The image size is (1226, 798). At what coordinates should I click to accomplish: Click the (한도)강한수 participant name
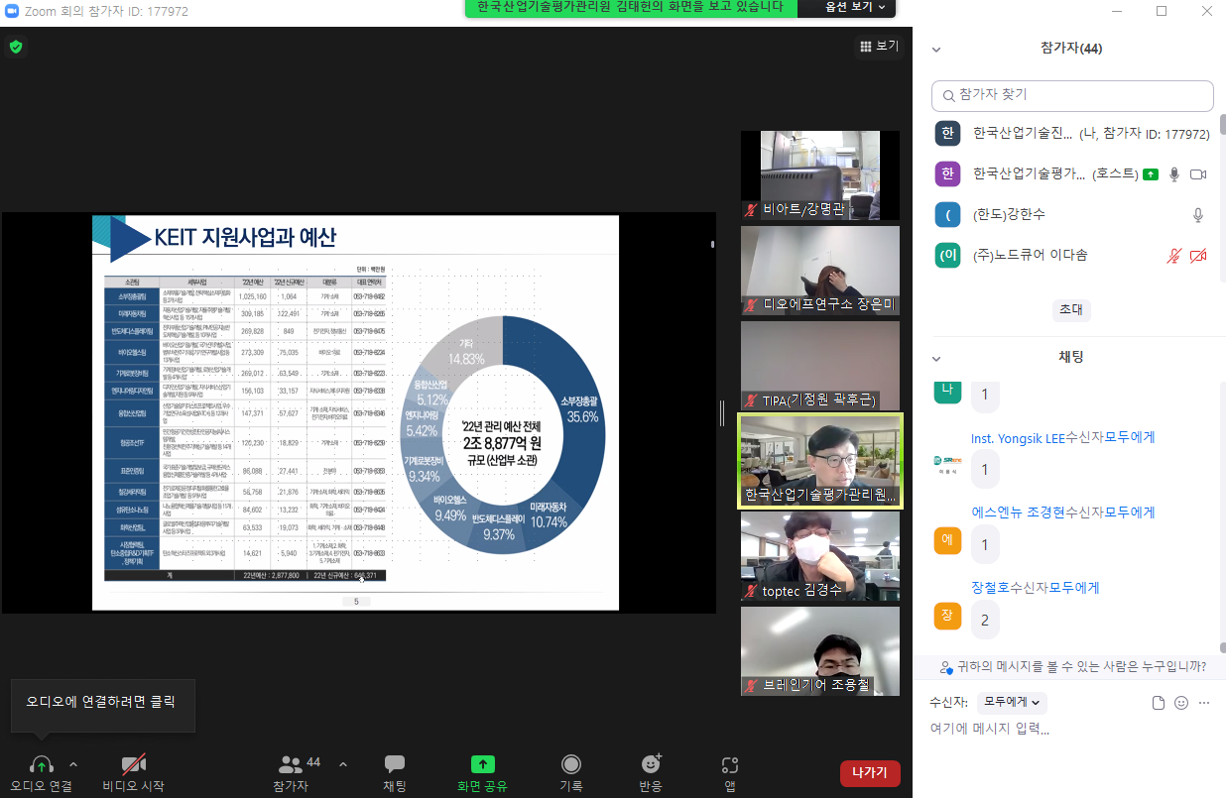pyautogui.click(x=1009, y=215)
